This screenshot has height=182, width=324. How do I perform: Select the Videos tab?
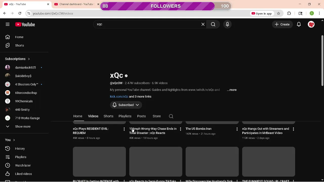pyautogui.click(x=93, y=116)
